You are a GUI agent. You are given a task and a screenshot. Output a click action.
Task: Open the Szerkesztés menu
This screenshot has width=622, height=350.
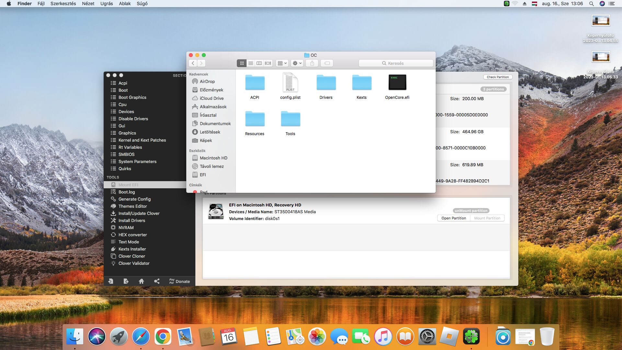click(63, 4)
